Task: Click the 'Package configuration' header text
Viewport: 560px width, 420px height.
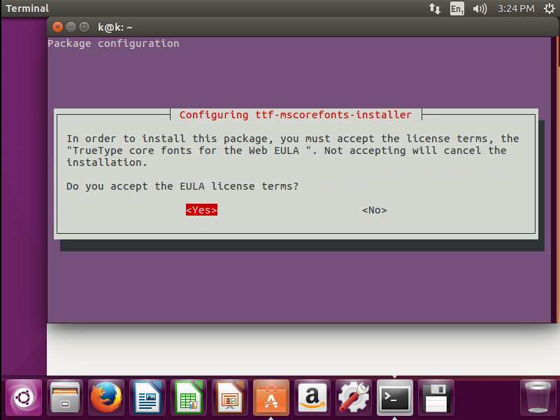Action: 113,43
